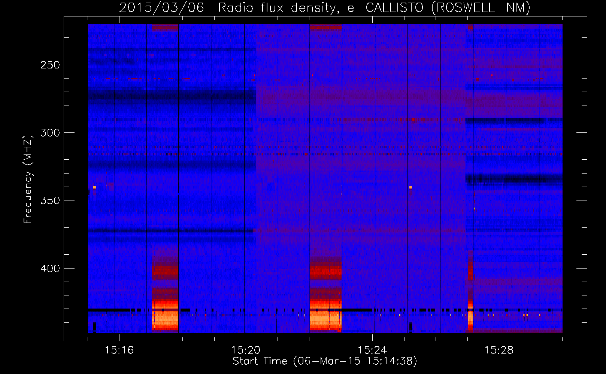The height and width of the screenshot is (374, 606).
Task: Click the 15:24 time tick label
Action: pyautogui.click(x=372, y=350)
